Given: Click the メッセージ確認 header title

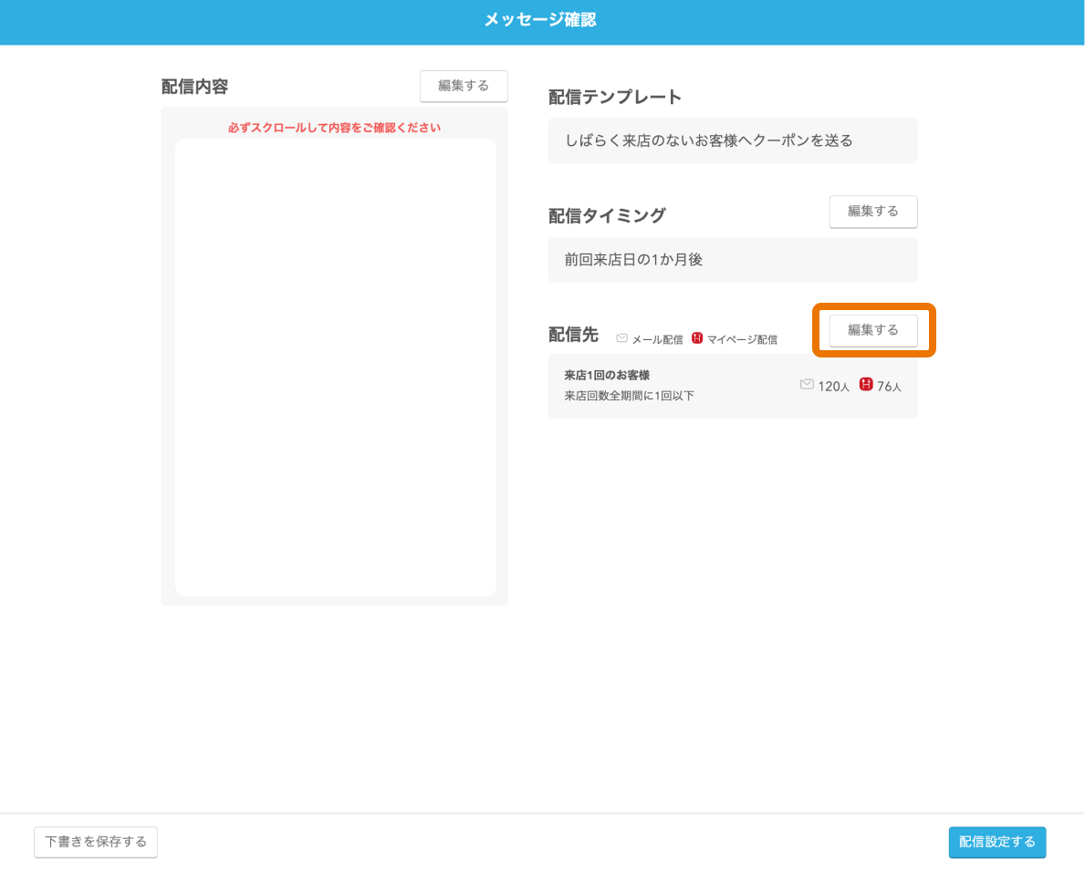Looking at the screenshot, I should click(x=540, y=20).
